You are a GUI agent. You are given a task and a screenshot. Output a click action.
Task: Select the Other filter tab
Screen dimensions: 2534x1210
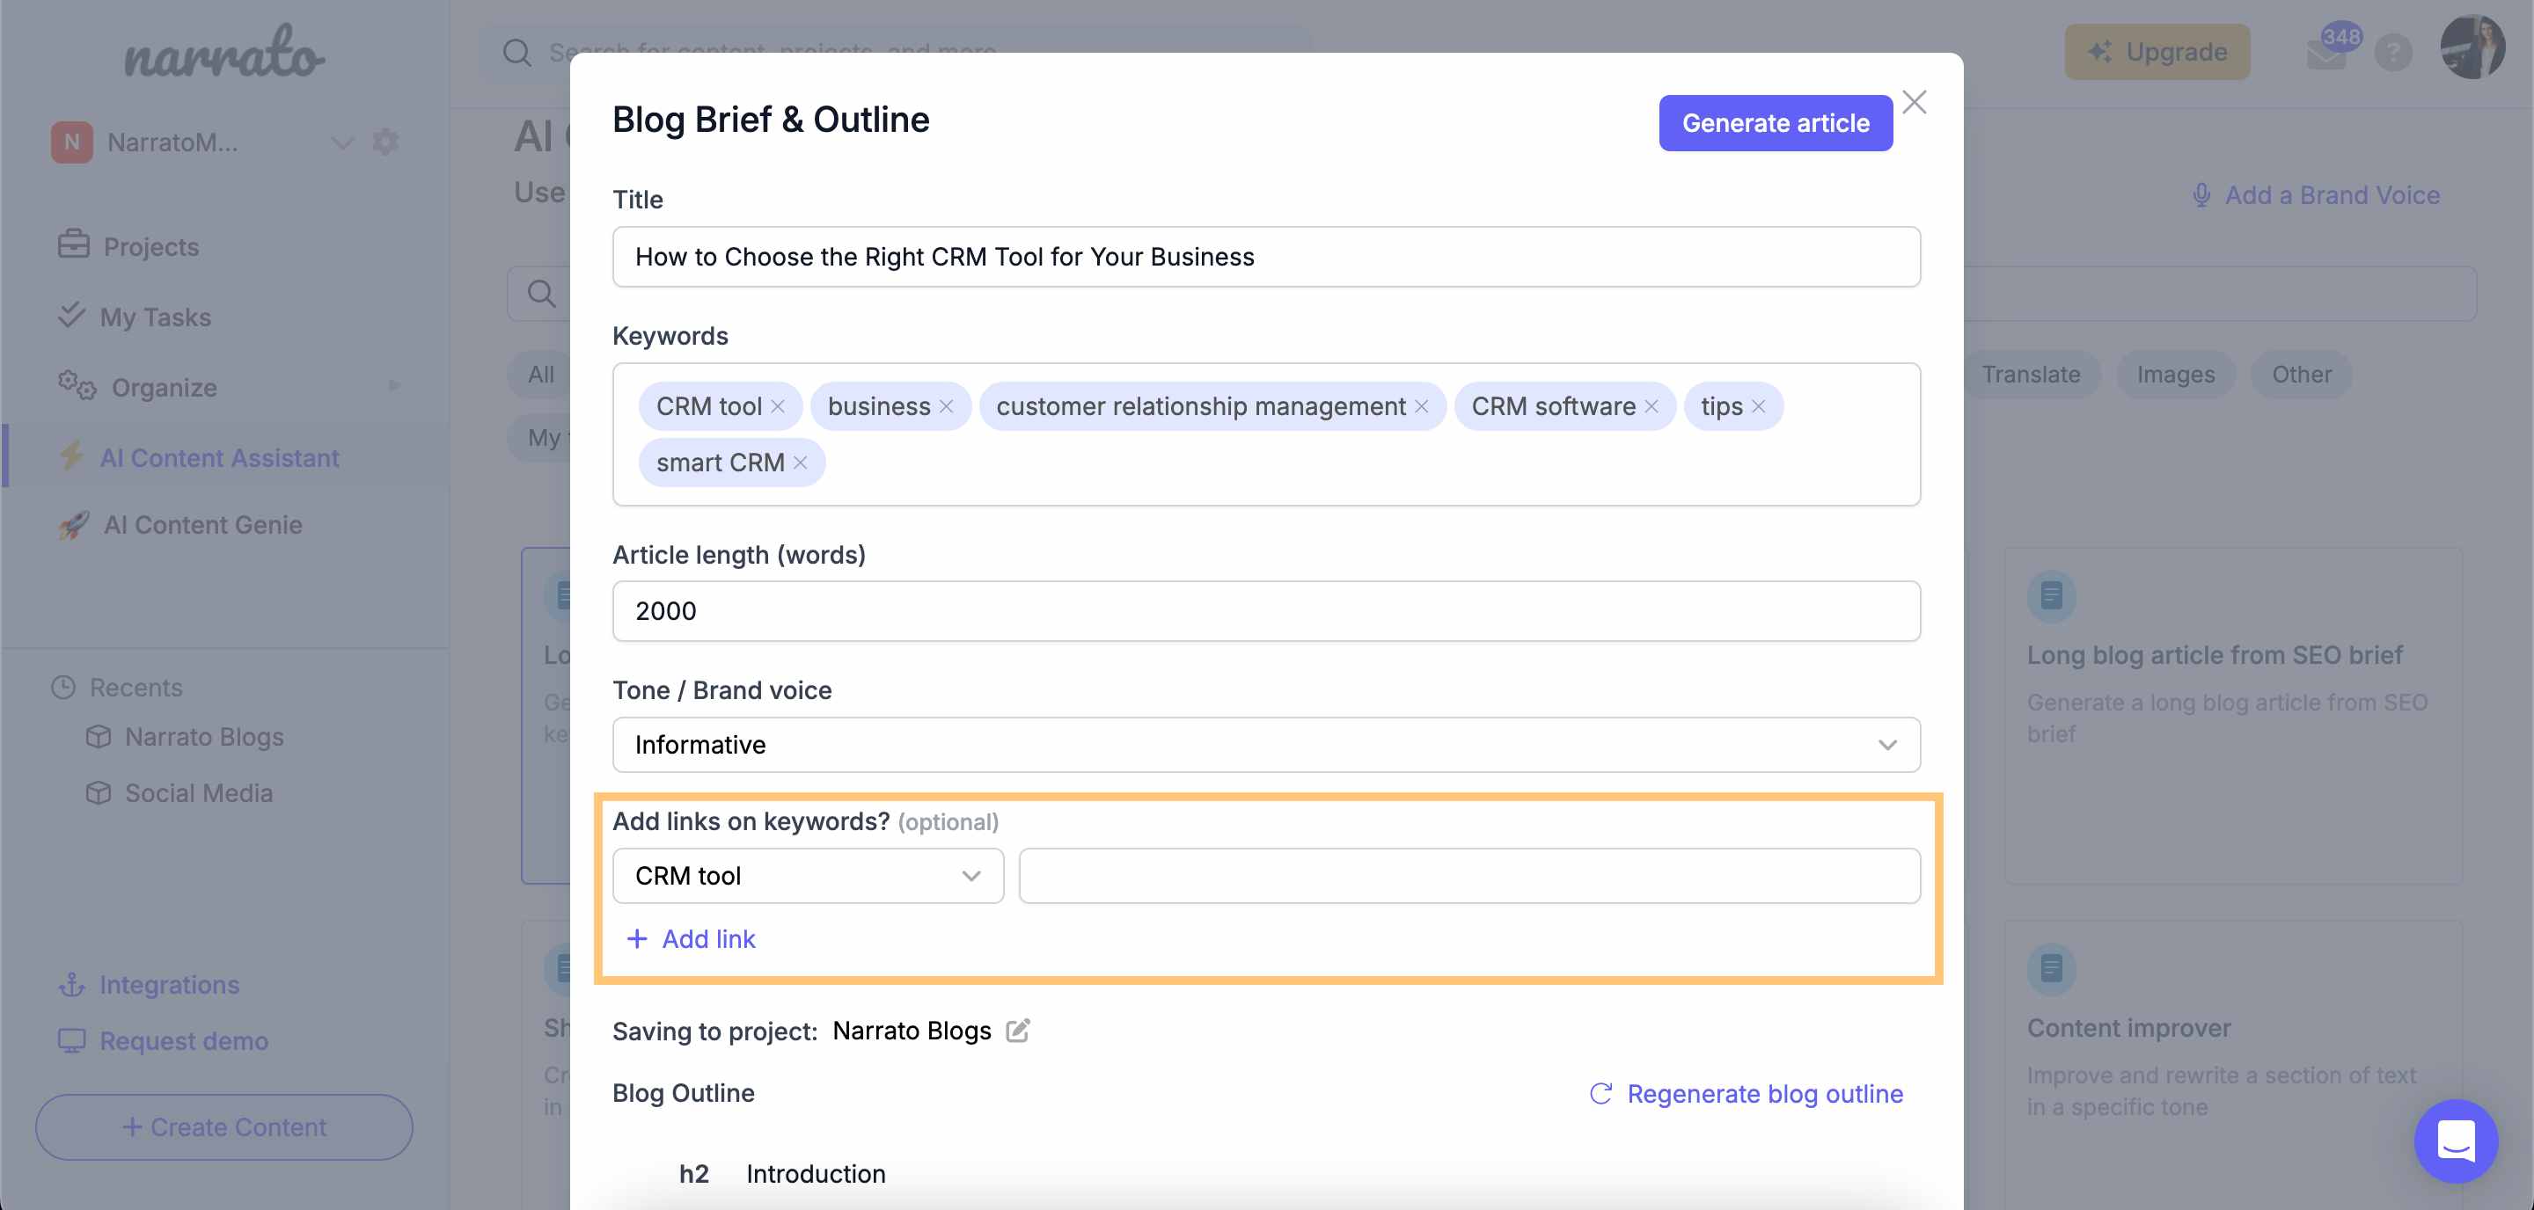(2301, 375)
